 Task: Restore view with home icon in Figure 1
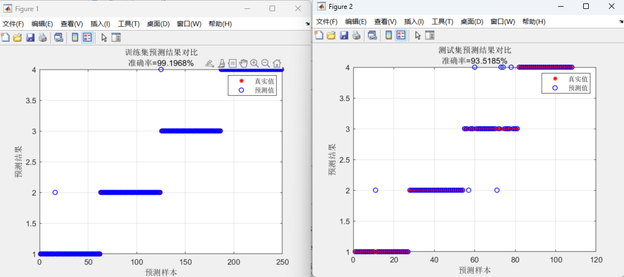[x=277, y=63]
